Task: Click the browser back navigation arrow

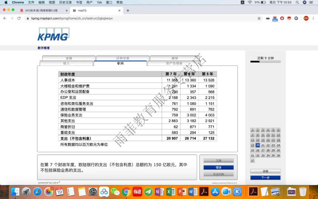Action: click(5, 18)
